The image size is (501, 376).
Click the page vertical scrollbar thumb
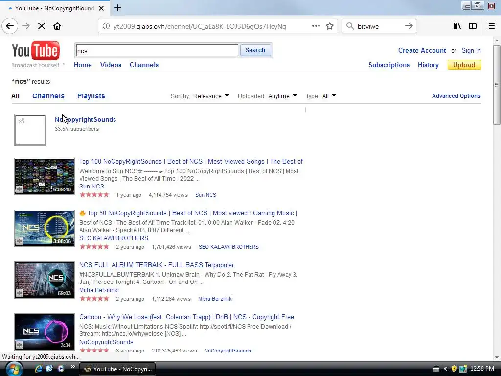(497, 85)
